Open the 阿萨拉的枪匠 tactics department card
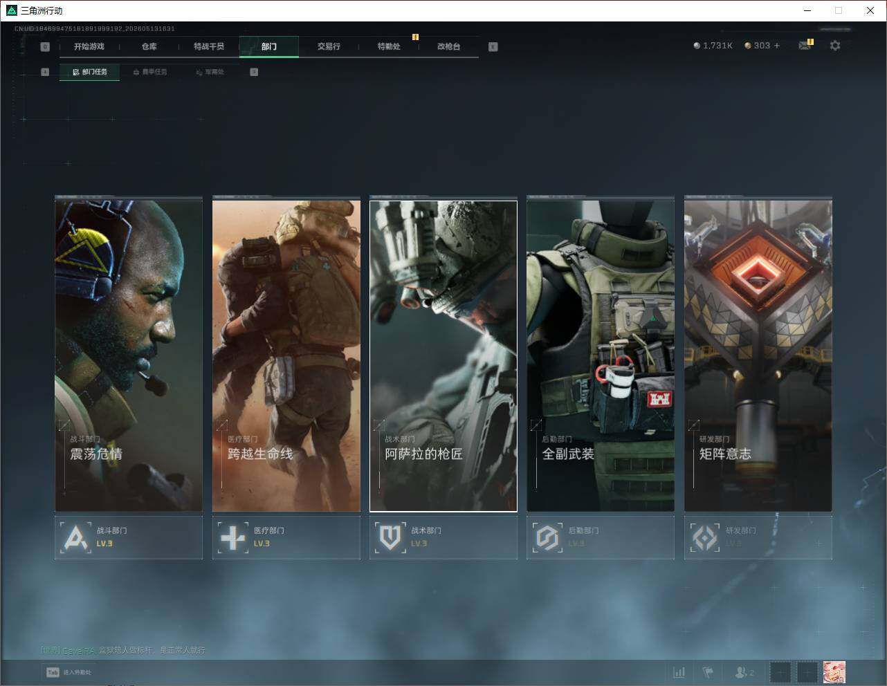The height and width of the screenshot is (686, 887). pyautogui.click(x=443, y=355)
